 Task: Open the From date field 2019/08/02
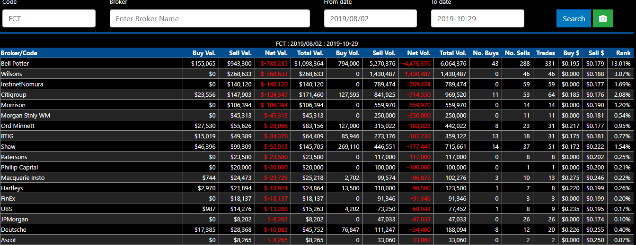370,18
